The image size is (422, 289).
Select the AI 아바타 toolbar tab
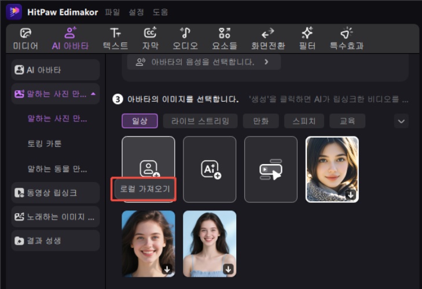click(x=70, y=39)
